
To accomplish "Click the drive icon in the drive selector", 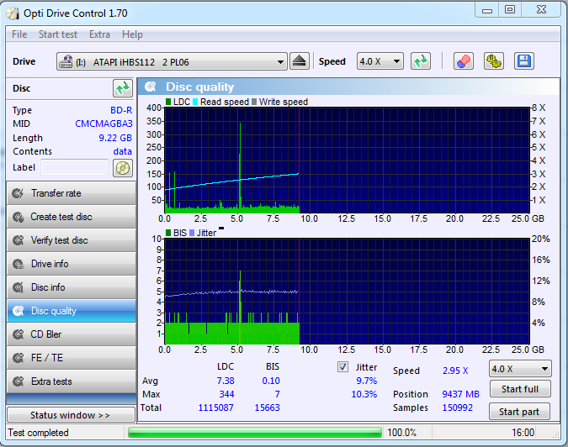I will (x=66, y=61).
